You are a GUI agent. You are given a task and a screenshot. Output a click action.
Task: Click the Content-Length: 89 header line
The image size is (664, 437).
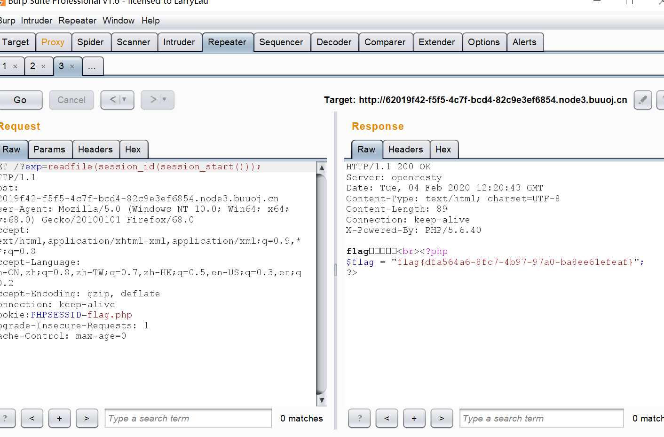(397, 209)
